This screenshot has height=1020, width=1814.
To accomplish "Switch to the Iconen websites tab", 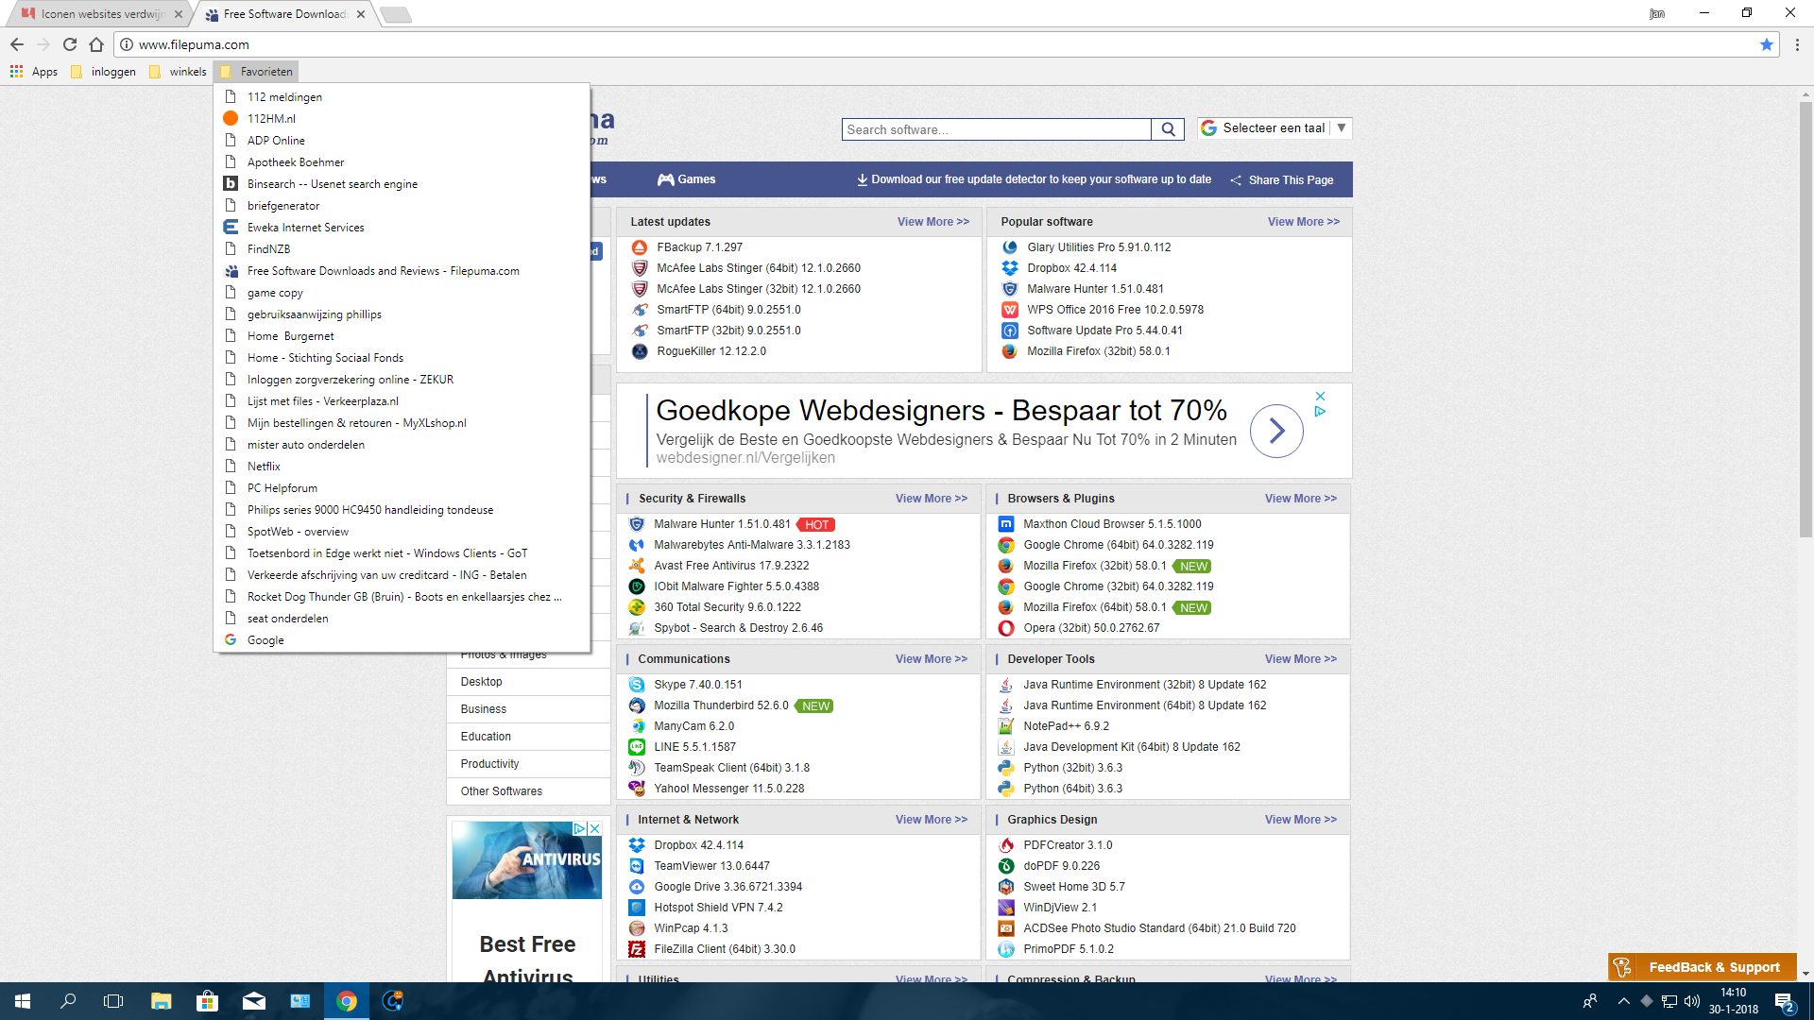I will pyautogui.click(x=98, y=14).
